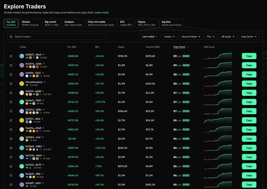Sort table by ROI column header
This screenshot has height=189, width=267.
[x=97, y=47]
